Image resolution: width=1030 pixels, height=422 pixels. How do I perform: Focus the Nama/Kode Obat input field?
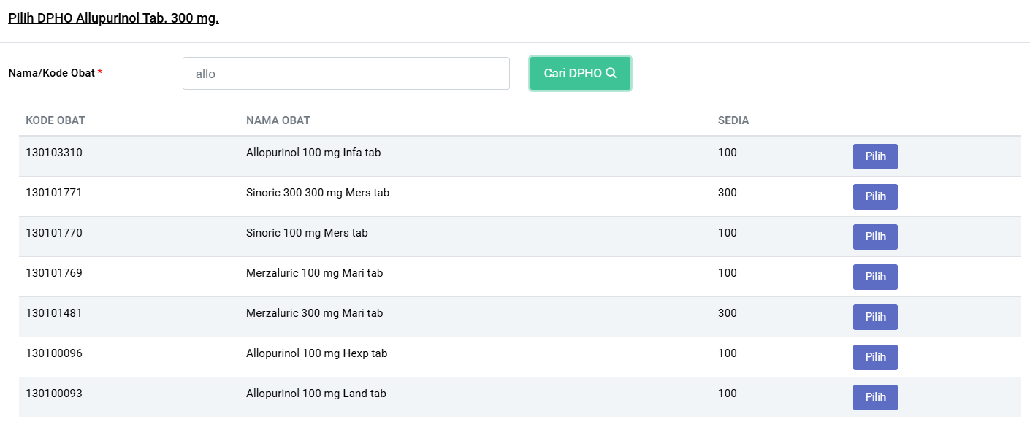(346, 74)
